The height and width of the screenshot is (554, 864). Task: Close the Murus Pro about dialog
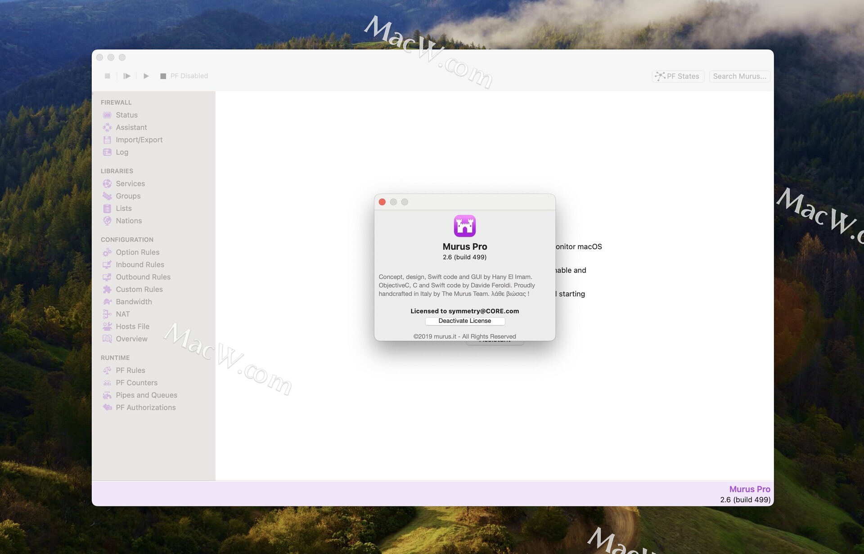382,202
